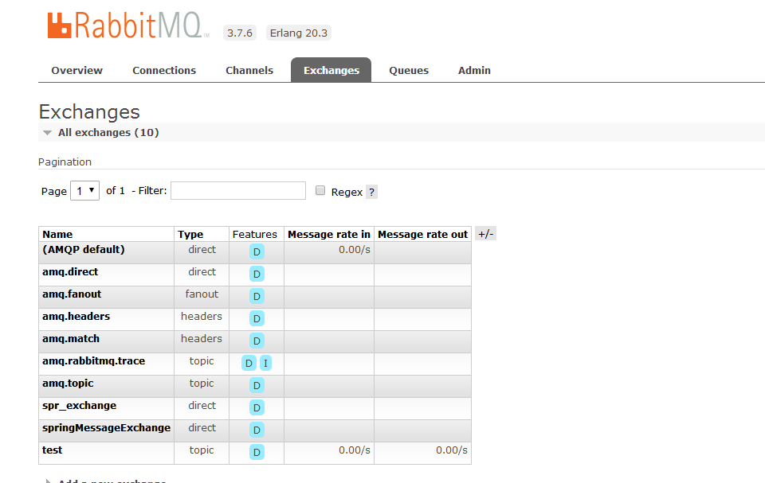Click the Erlang 20.3 version label
765x483 pixels.
tap(299, 33)
